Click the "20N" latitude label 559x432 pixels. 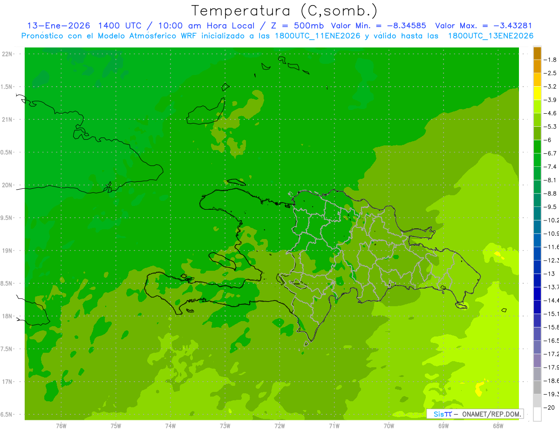pyautogui.click(x=7, y=185)
